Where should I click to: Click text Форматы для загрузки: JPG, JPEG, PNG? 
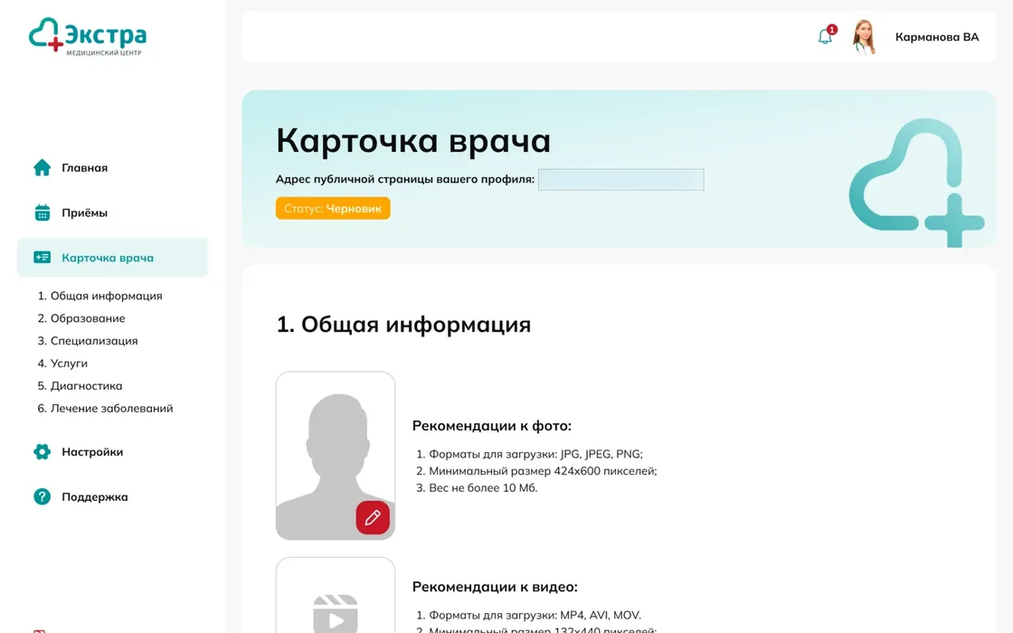pyautogui.click(x=535, y=454)
